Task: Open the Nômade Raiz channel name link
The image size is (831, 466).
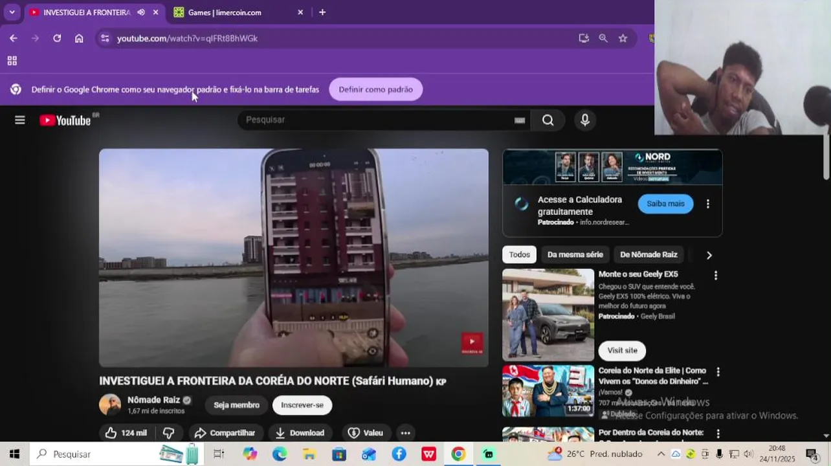Action: [153, 400]
